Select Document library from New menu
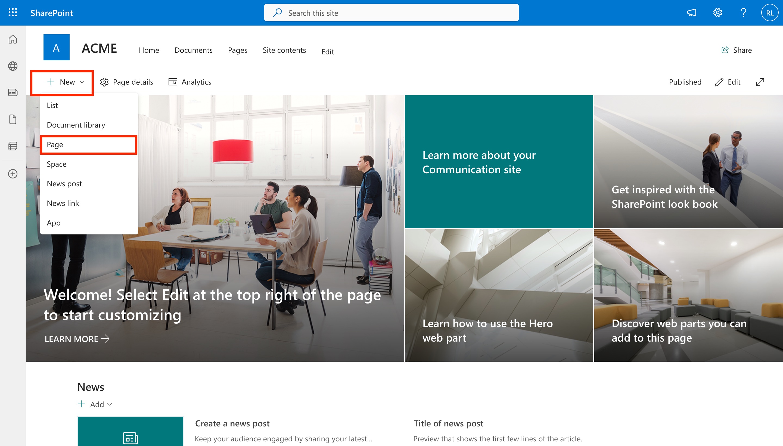This screenshot has height=446, width=783. point(89,125)
